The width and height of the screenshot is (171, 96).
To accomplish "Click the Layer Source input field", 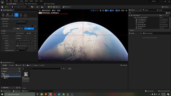I will pyautogui.click(x=21, y=24).
